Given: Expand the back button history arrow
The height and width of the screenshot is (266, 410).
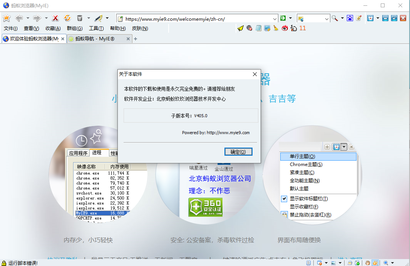Looking at the screenshot, I should (28, 18).
